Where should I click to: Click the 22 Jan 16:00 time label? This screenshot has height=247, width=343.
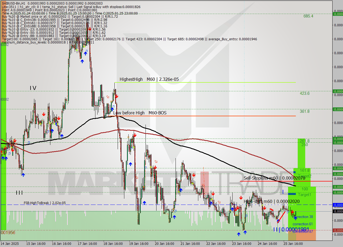pos(216,244)
